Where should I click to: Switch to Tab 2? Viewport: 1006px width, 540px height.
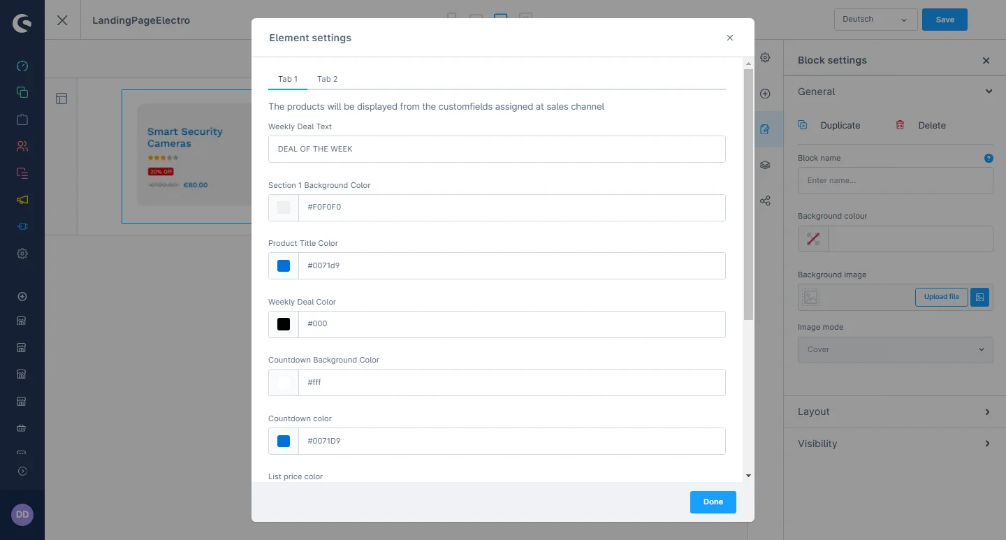[327, 79]
